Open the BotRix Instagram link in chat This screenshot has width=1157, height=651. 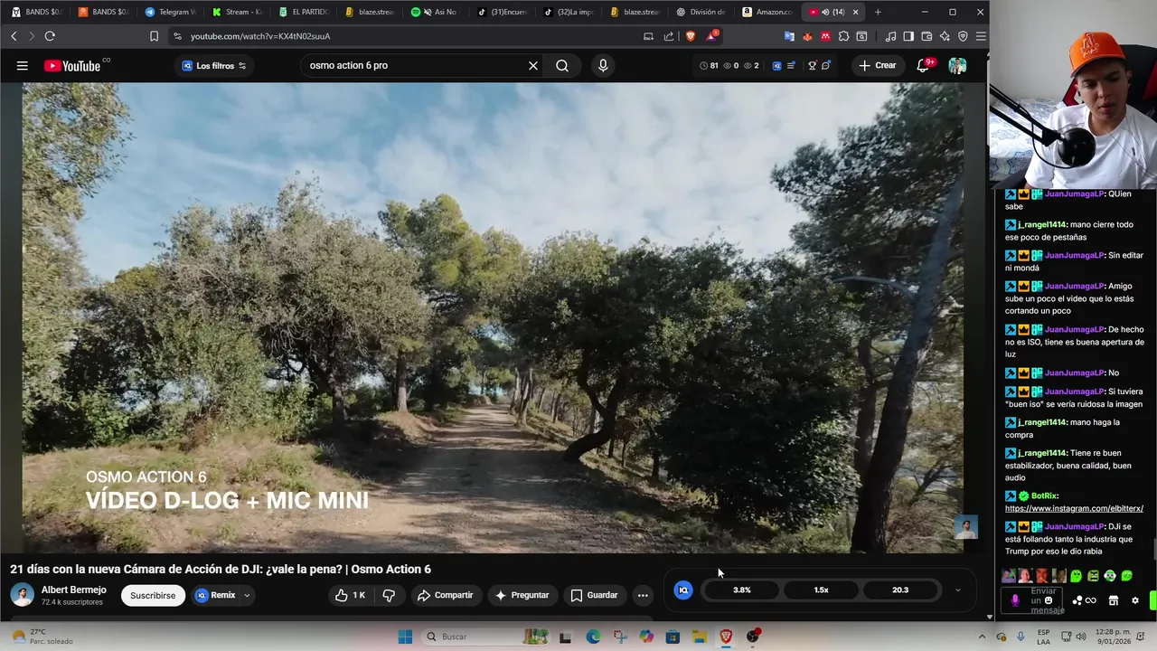coord(1074,508)
